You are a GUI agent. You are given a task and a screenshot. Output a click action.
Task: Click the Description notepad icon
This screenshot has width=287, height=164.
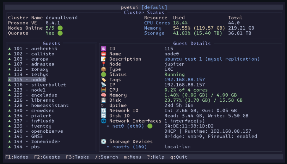click(x=104, y=59)
